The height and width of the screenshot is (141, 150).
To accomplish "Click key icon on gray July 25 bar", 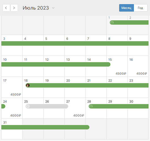I will click(28, 106).
